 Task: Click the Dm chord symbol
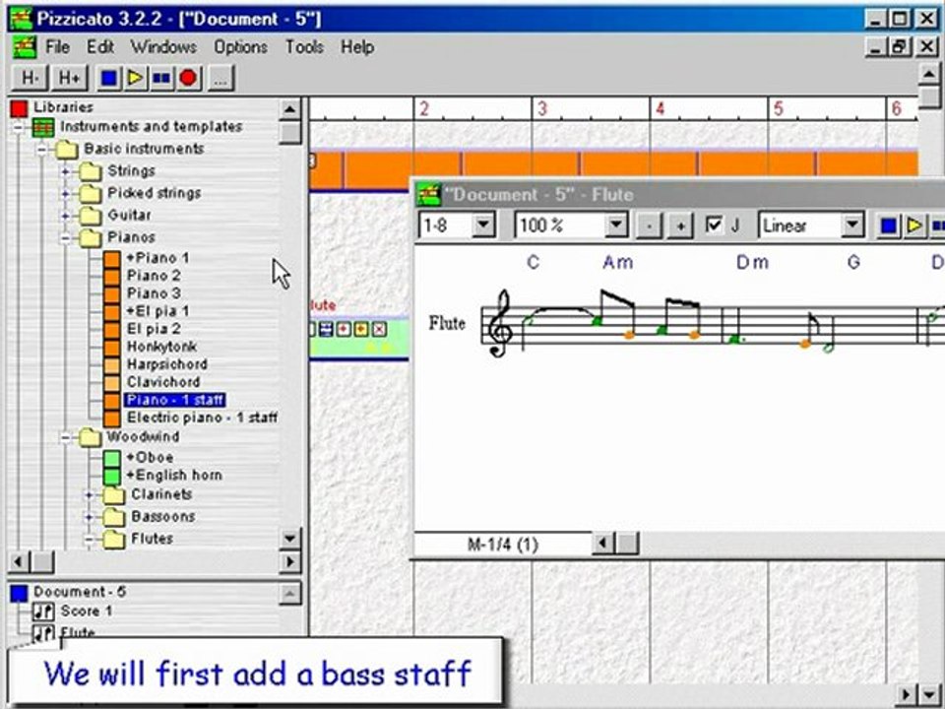(753, 262)
